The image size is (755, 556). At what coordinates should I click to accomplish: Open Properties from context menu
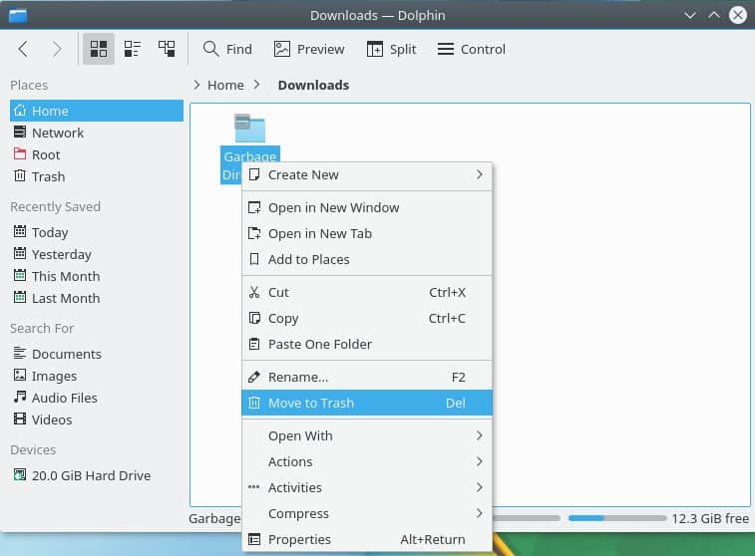pos(367,539)
